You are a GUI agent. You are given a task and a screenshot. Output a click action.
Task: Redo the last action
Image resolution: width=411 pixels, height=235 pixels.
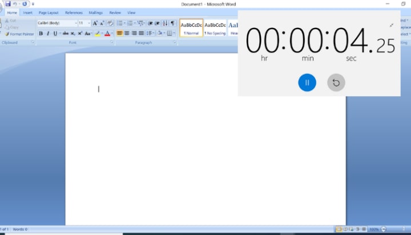(25, 4)
